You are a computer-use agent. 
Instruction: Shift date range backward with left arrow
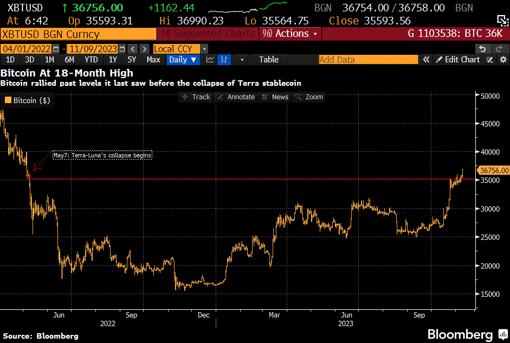pyautogui.click(x=133, y=49)
